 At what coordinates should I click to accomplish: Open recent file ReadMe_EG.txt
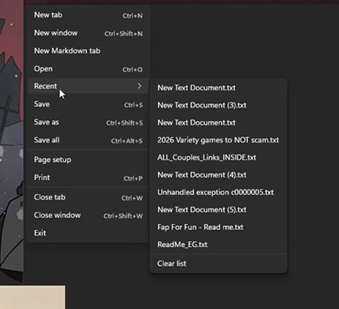(218, 244)
